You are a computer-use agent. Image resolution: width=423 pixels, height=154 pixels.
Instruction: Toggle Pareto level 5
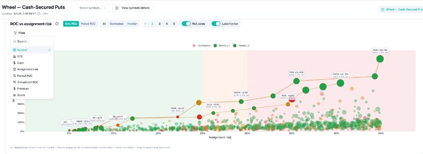click(x=174, y=24)
